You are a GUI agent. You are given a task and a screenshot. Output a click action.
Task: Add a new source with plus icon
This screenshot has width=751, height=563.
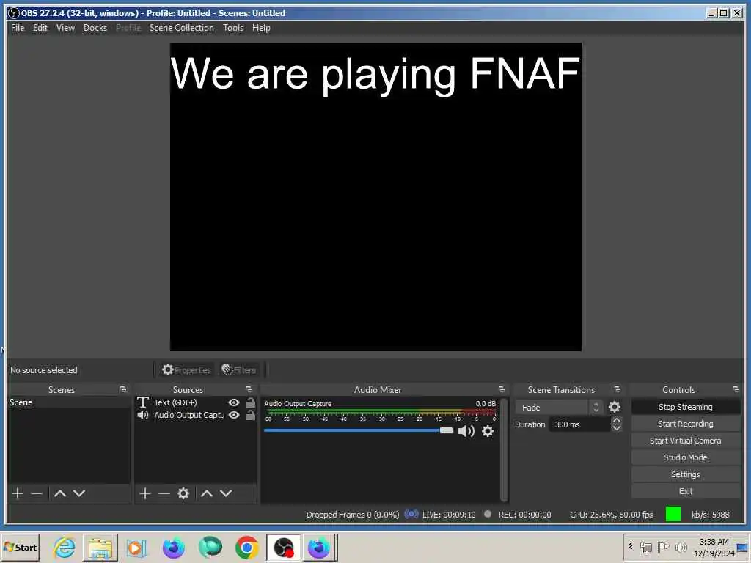click(x=145, y=493)
